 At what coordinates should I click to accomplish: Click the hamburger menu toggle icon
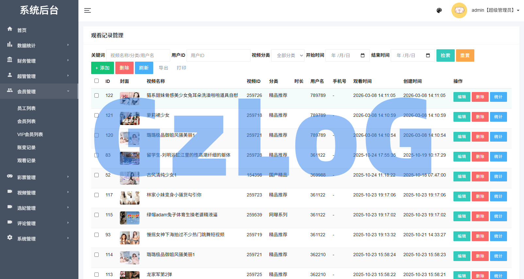87,10
